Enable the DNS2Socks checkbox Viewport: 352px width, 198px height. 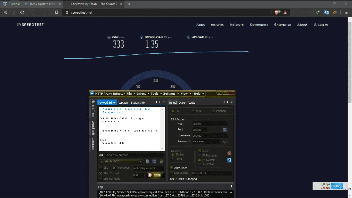click(172, 173)
